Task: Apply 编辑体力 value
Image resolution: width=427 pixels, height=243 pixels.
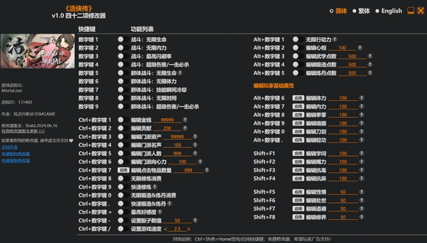Action: [298, 98]
